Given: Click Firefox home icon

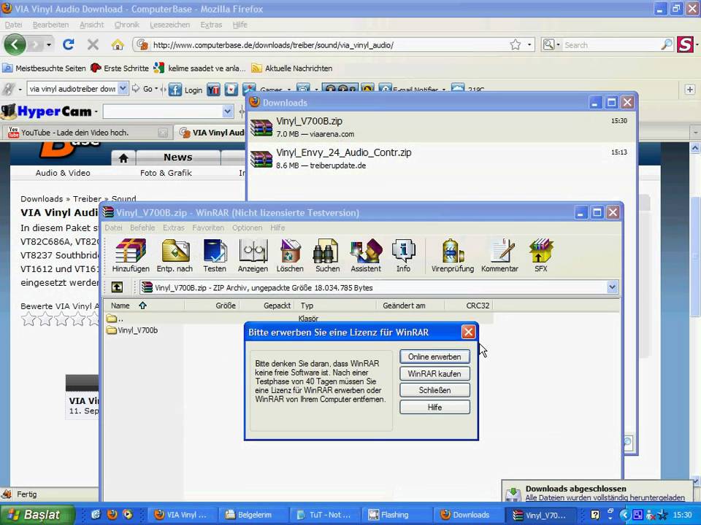Looking at the screenshot, I should pos(117,44).
